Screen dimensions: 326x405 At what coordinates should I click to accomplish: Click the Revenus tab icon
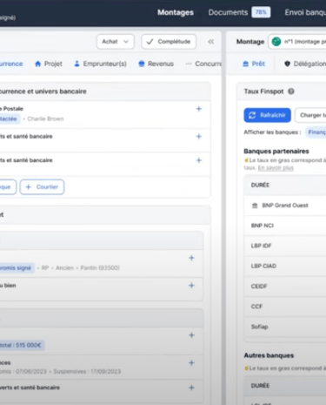pyautogui.click(x=142, y=64)
